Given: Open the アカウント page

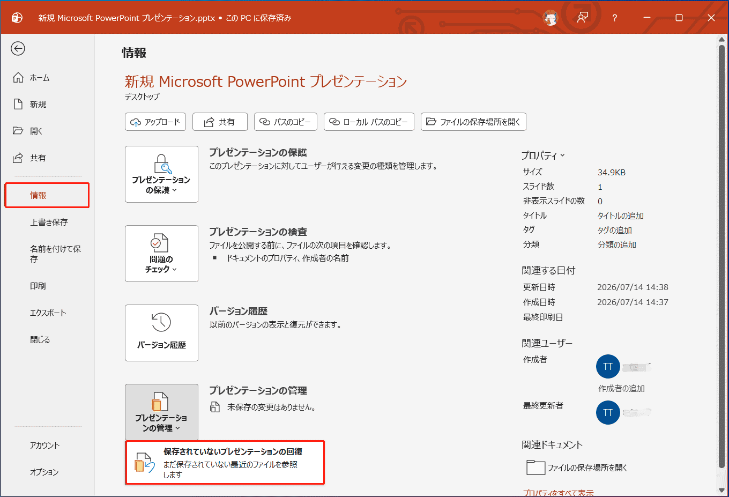Looking at the screenshot, I should point(44,445).
